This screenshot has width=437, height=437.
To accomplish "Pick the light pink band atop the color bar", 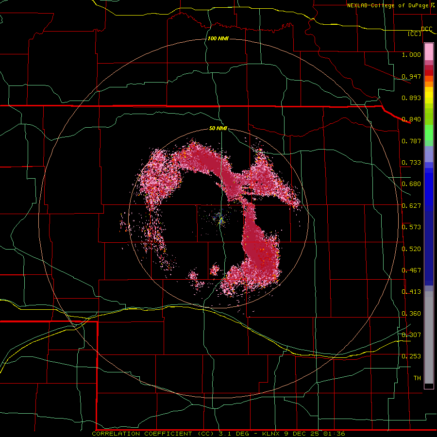I will click(429, 51).
